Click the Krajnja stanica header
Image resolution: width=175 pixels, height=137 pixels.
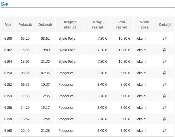pyautogui.click(x=70, y=24)
